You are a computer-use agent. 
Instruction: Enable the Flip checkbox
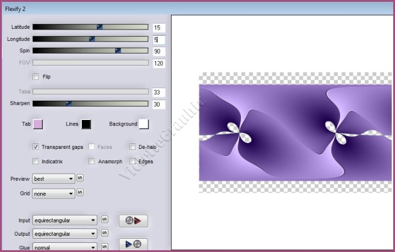(36, 77)
